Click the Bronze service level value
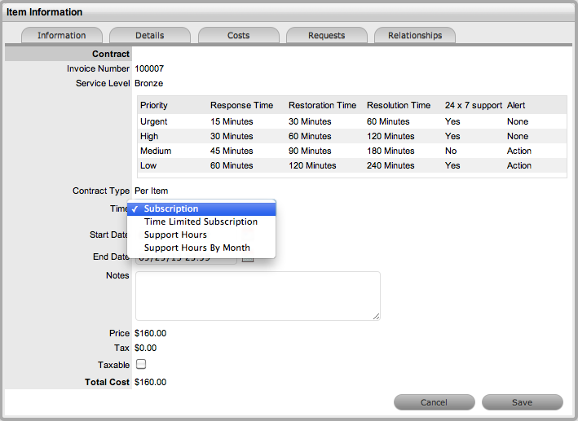The width and height of the screenshot is (578, 421). 149,84
